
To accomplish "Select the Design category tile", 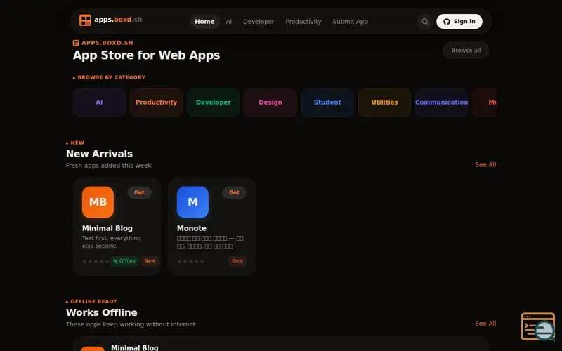I will coord(270,102).
